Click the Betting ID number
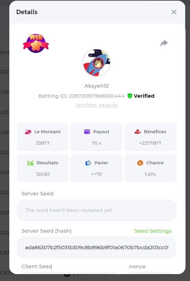 [x=97, y=96]
